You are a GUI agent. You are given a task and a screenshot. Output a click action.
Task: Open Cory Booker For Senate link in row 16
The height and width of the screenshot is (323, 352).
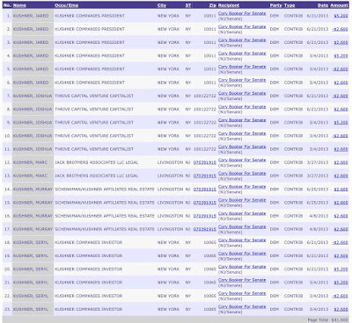pyautogui.click(x=242, y=213)
